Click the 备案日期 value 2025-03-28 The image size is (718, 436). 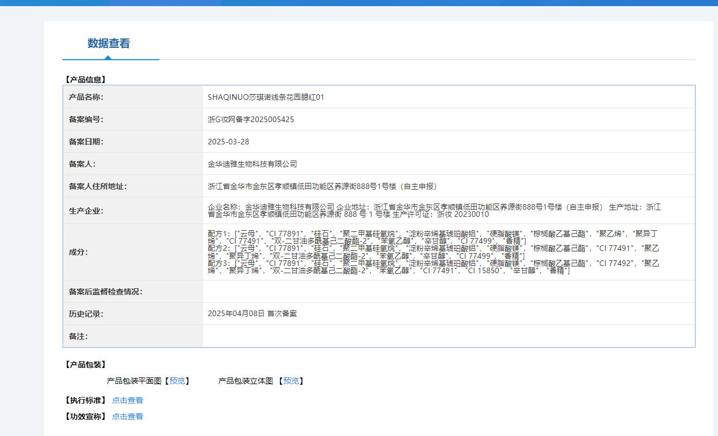click(x=228, y=142)
